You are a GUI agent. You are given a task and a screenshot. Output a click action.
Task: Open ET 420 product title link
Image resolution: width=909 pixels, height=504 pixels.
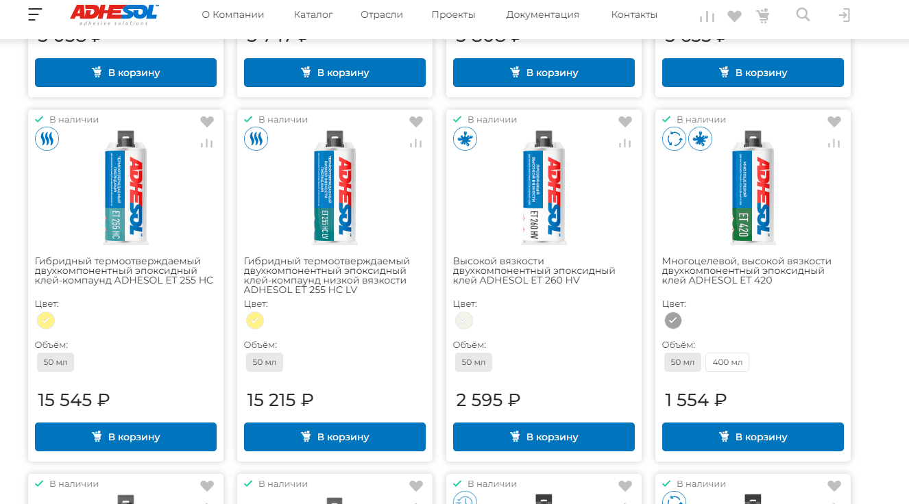coord(747,270)
